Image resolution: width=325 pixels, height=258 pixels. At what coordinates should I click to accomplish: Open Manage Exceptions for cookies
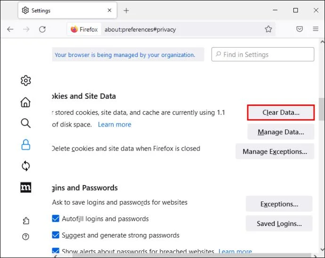click(x=275, y=152)
